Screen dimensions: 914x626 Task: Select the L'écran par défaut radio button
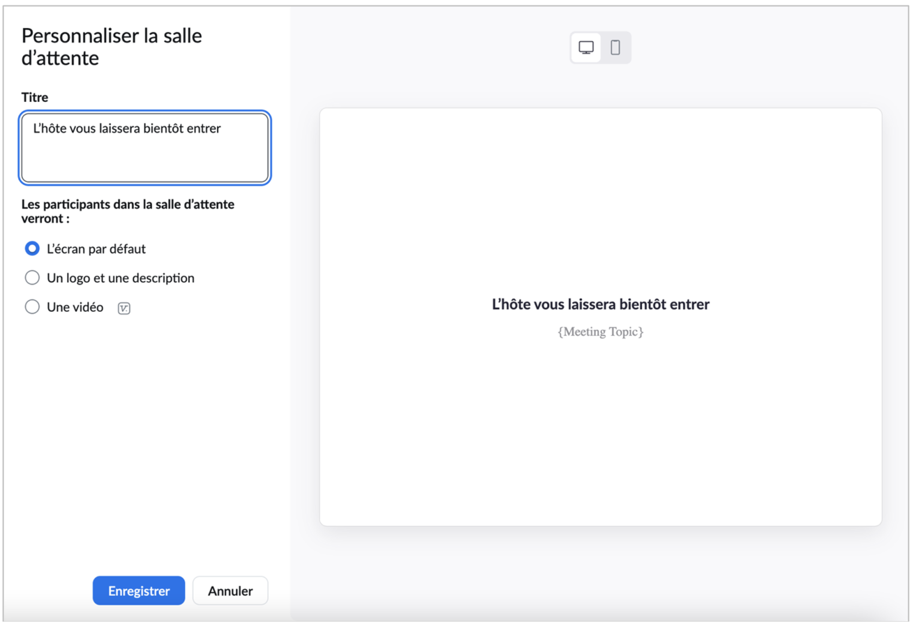pyautogui.click(x=32, y=249)
